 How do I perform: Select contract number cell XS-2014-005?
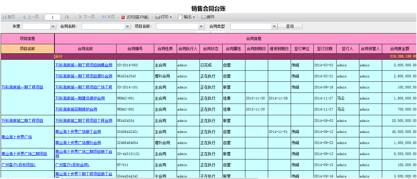[x=135, y=65]
